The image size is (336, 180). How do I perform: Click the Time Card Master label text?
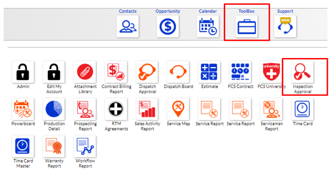point(23,163)
